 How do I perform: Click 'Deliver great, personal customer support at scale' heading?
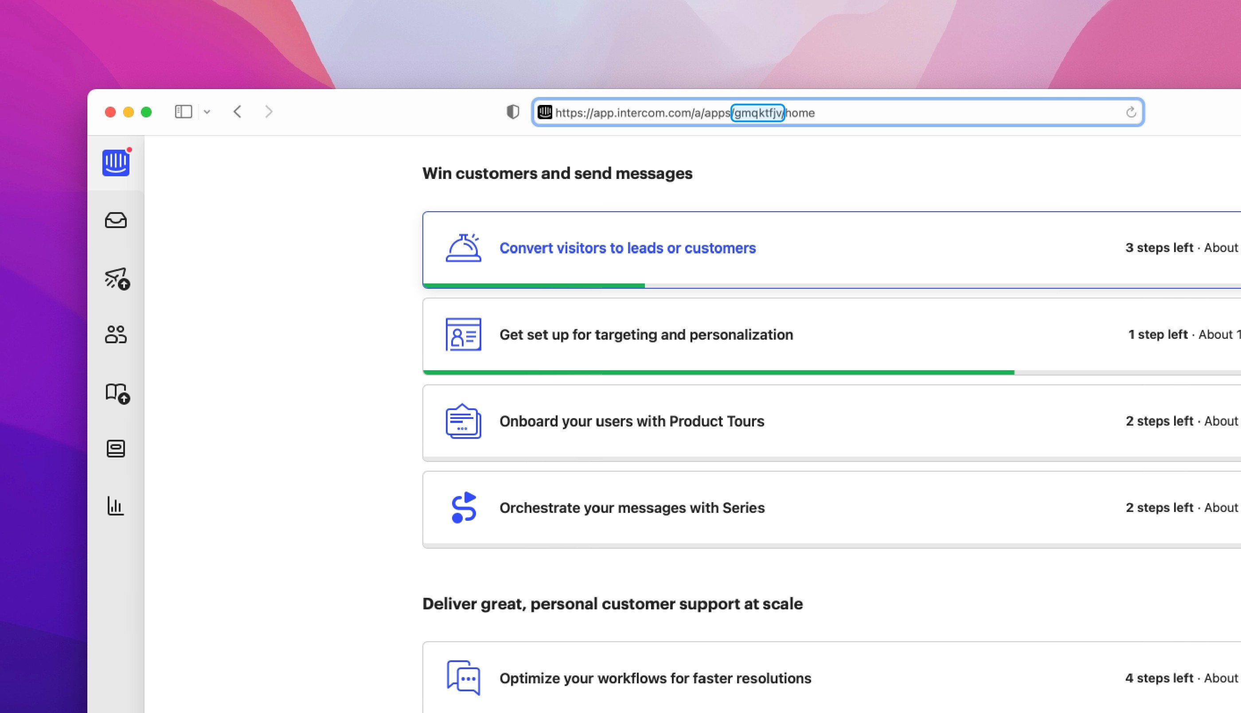tap(613, 604)
